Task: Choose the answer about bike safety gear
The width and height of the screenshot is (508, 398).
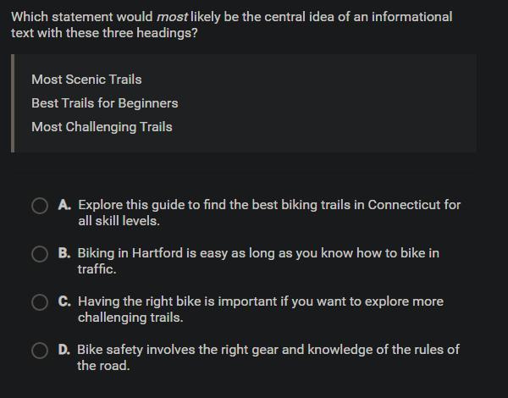Action: (x=268, y=350)
